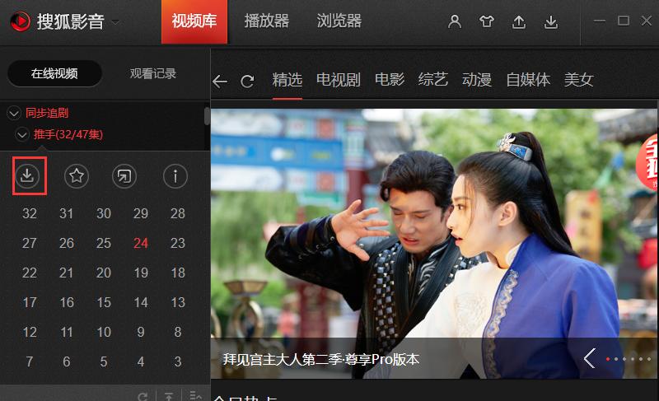Click the download icon for the episode list
This screenshot has width=659, height=401.
coord(27,175)
